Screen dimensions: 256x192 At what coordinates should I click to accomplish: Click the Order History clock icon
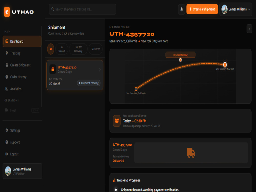[7, 77]
